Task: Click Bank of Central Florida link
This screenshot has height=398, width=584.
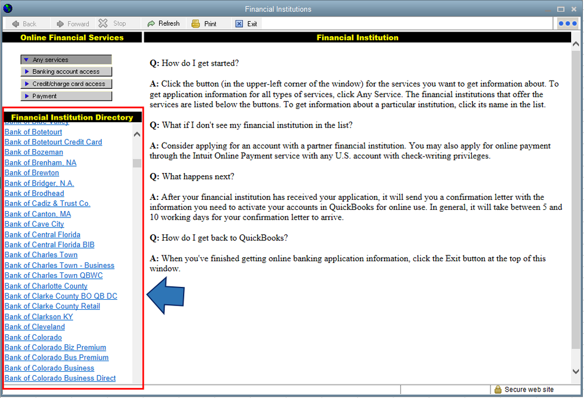Action: (x=43, y=234)
